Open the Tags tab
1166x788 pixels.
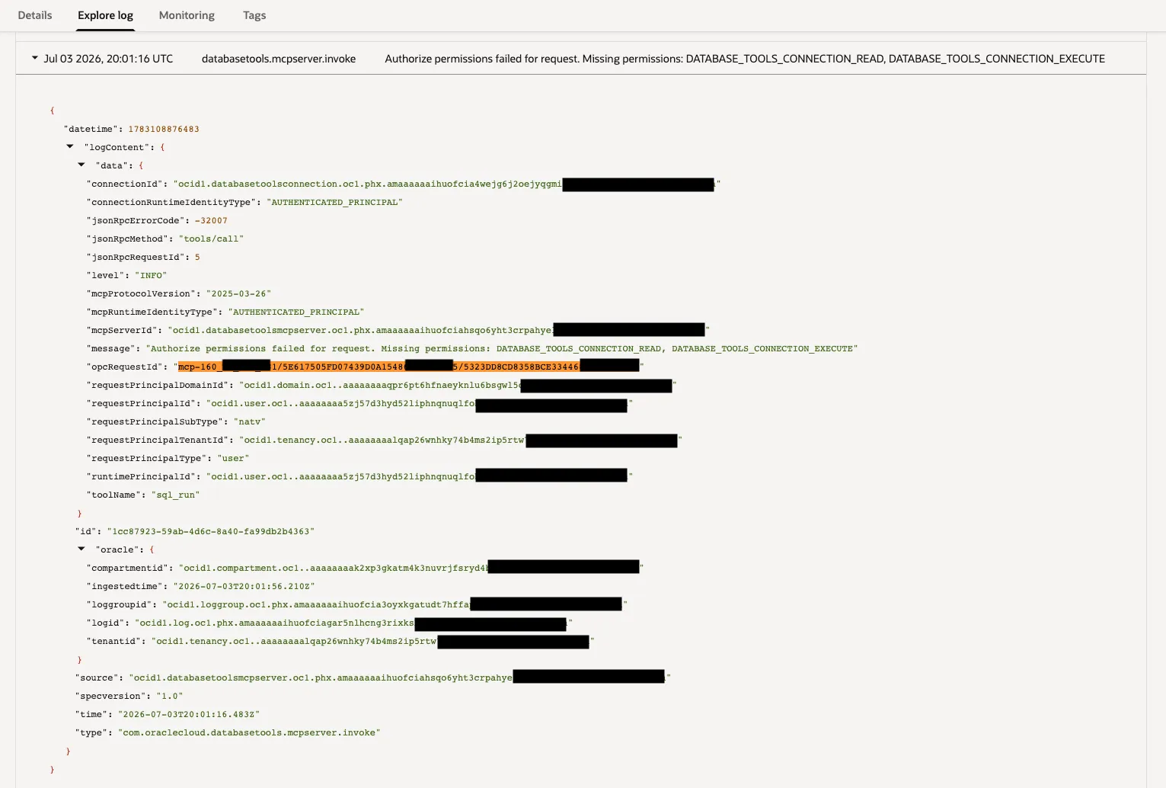pos(254,15)
